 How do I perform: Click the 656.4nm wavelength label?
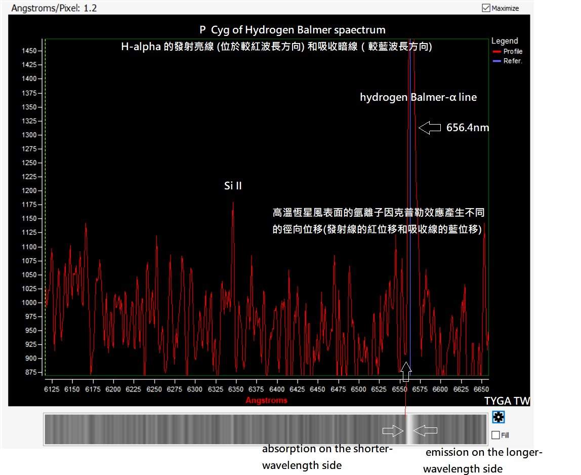coord(467,128)
